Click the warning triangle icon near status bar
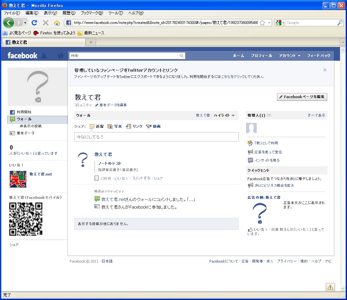The image size is (347, 300). (330, 287)
